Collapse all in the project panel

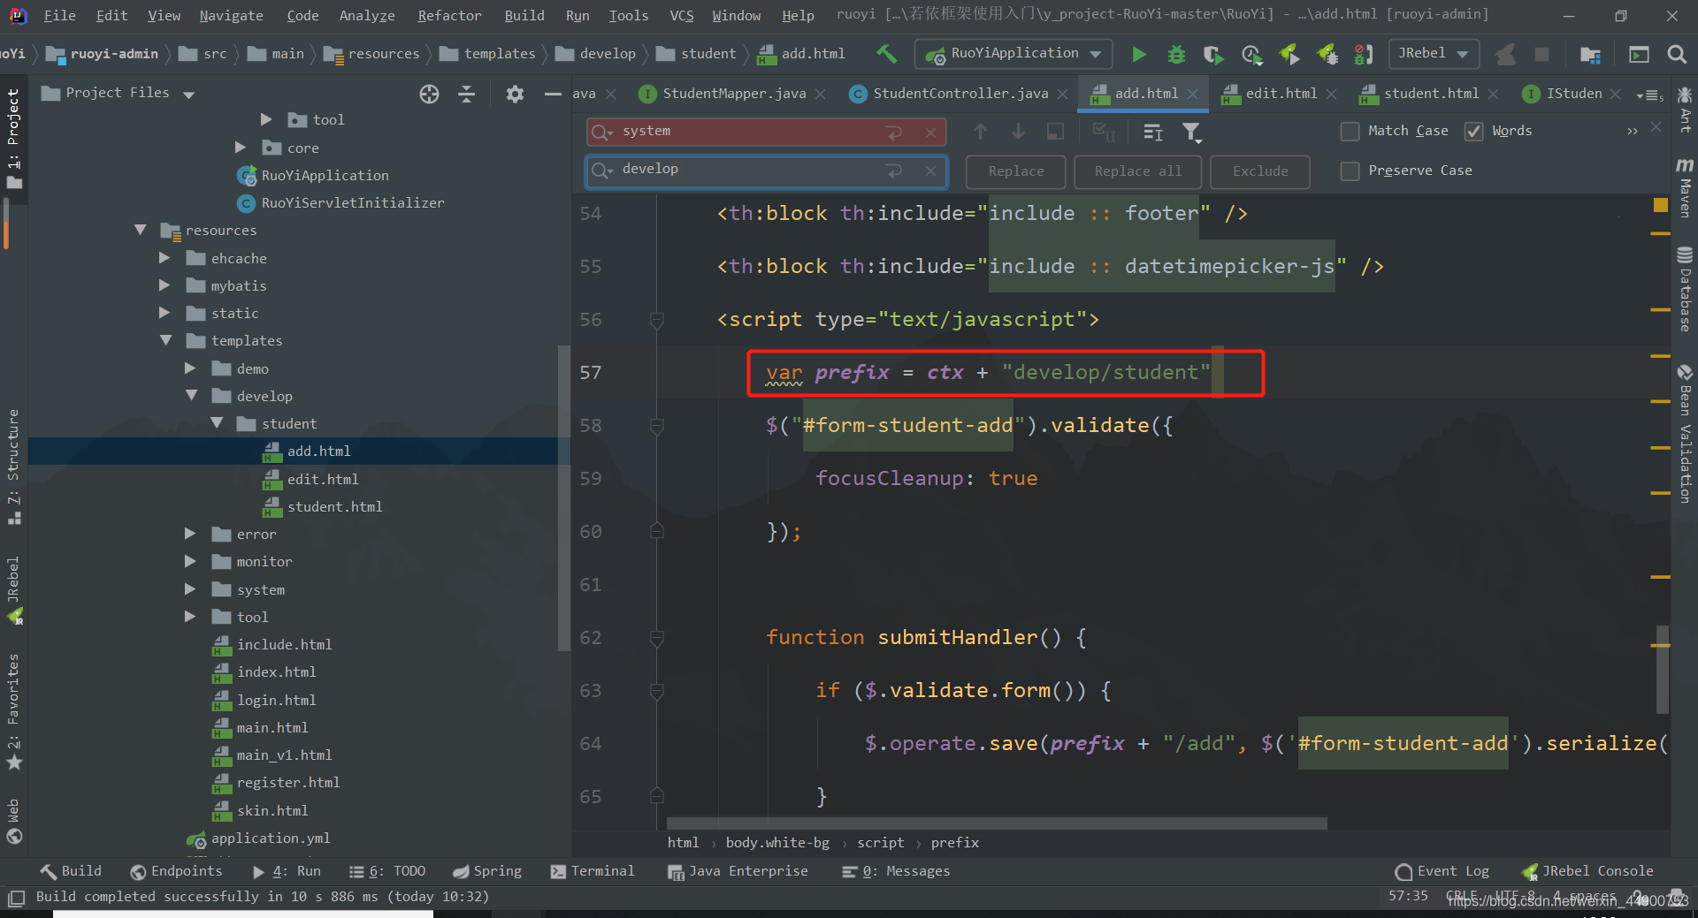coord(467,94)
